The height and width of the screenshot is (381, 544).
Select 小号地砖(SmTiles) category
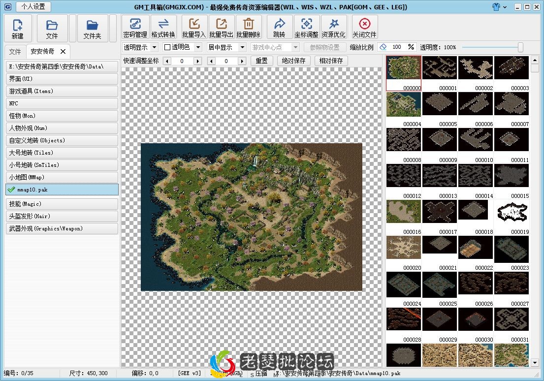pos(62,165)
